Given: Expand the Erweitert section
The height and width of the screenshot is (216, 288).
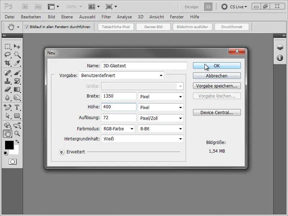Looking at the screenshot, I should point(62,152).
